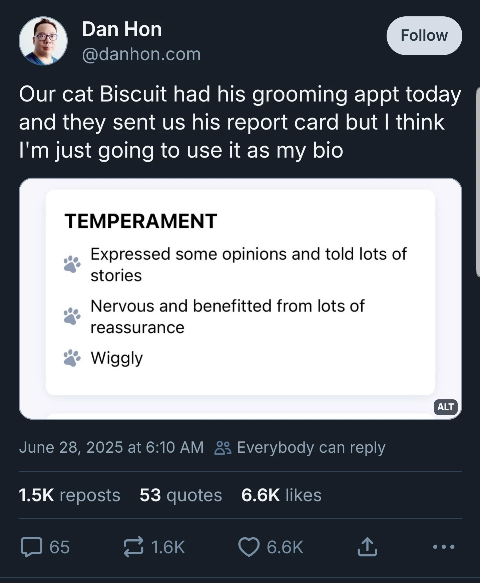Open the @danhon.com handle link

pos(141,54)
